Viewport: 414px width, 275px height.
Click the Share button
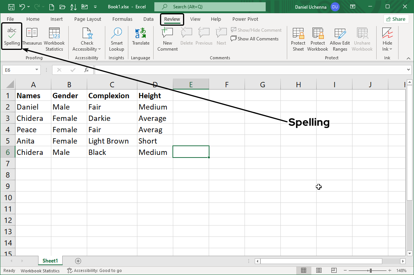(396, 19)
